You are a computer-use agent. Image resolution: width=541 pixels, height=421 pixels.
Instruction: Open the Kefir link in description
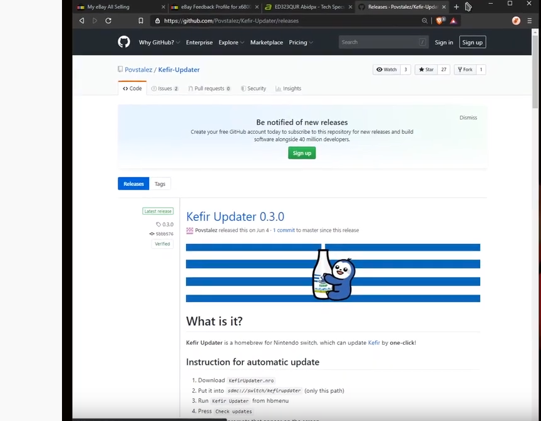tap(374, 343)
